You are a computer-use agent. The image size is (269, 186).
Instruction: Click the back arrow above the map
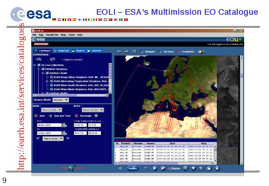119,51
